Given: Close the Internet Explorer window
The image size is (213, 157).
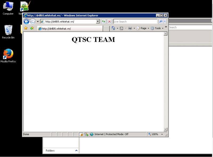Looking at the screenshot, I should click(x=165, y=15).
